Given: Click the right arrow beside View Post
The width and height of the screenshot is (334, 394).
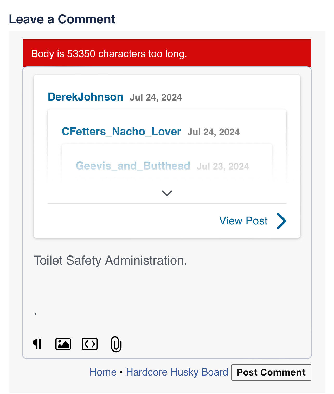Looking at the screenshot, I should [x=281, y=221].
